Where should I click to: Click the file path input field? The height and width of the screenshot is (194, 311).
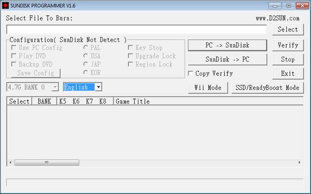(x=137, y=30)
